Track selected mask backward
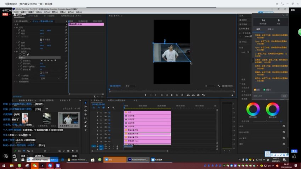This screenshot has height=169, width=301. tap(45, 60)
